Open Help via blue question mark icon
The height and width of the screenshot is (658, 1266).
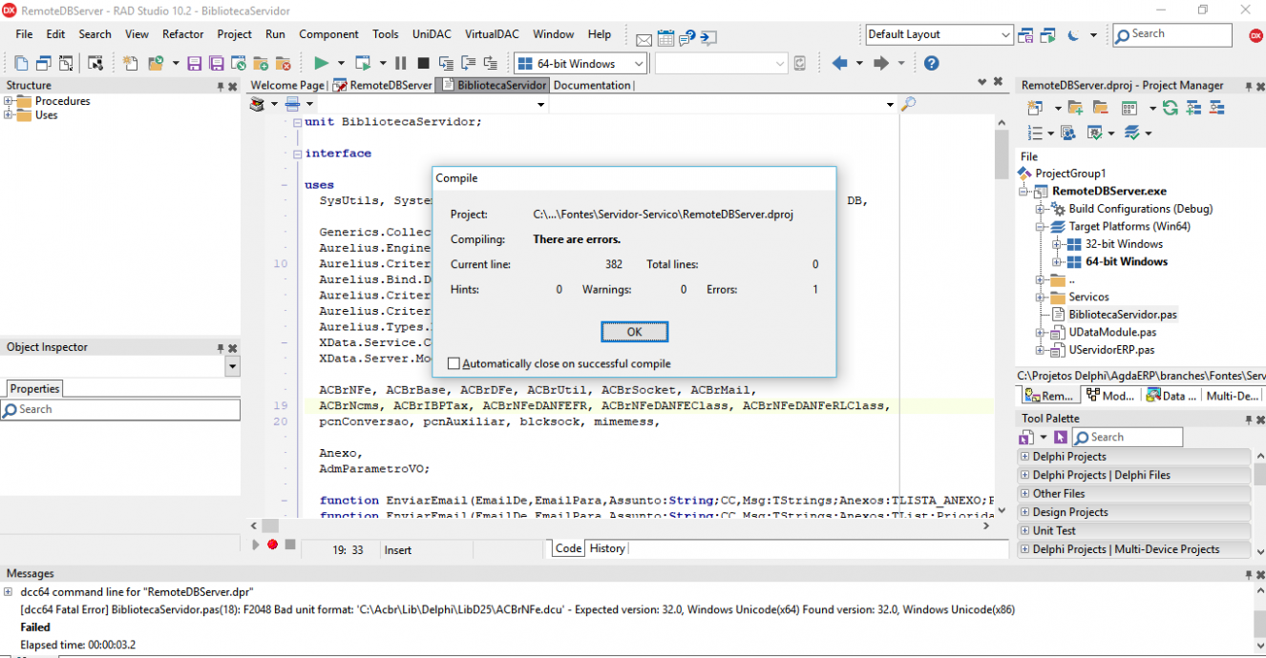(932, 63)
